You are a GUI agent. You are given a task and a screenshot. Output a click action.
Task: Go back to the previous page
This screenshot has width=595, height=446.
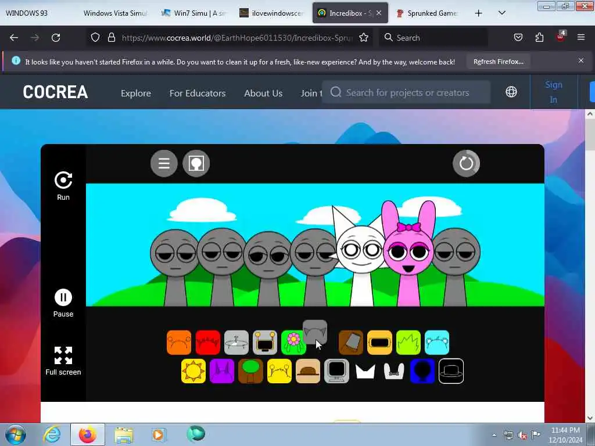[14, 38]
